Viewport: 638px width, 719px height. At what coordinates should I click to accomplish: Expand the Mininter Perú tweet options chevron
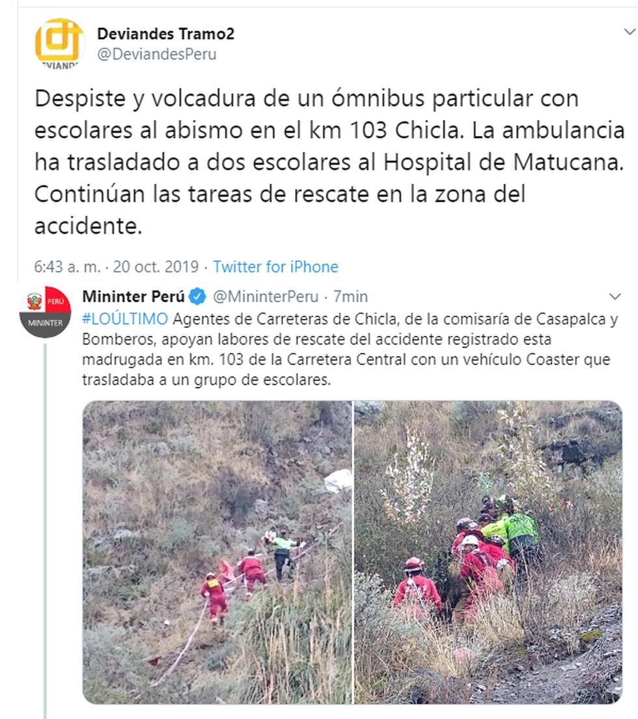pos(615,296)
